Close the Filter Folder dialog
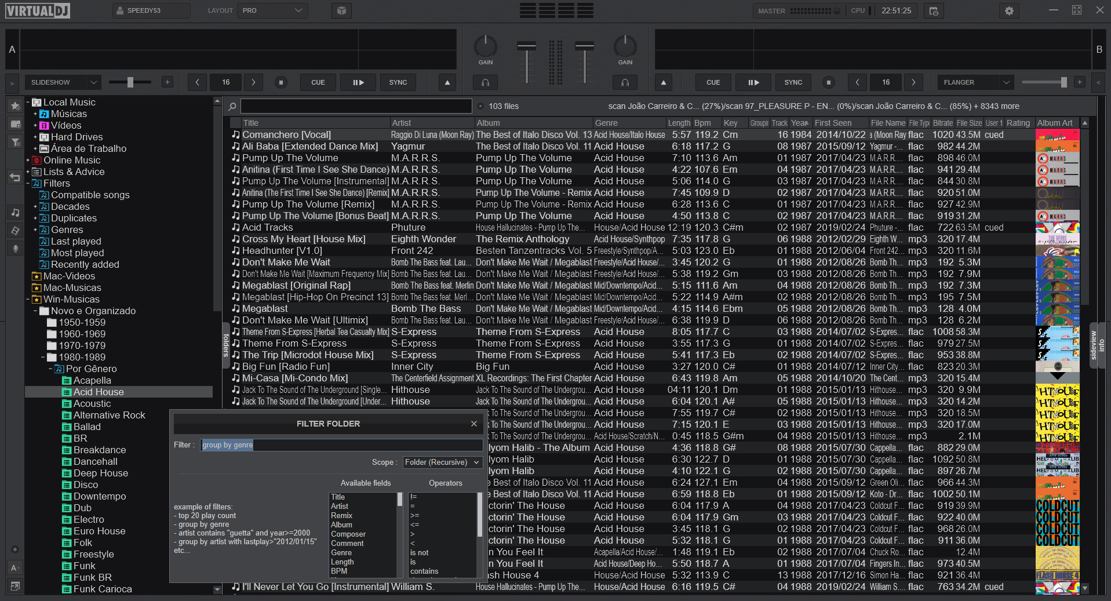Viewport: 1111px width, 601px height. [474, 424]
